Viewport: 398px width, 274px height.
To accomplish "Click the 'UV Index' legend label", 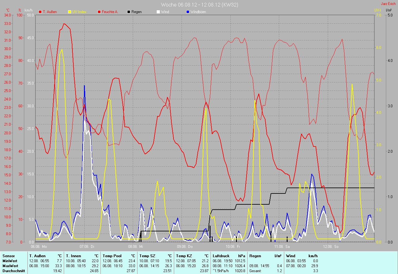I will (x=79, y=12).
